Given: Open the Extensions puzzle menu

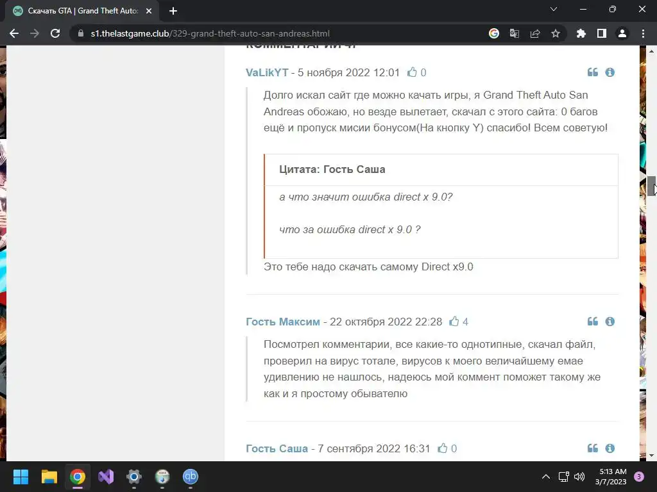Looking at the screenshot, I should (581, 33).
